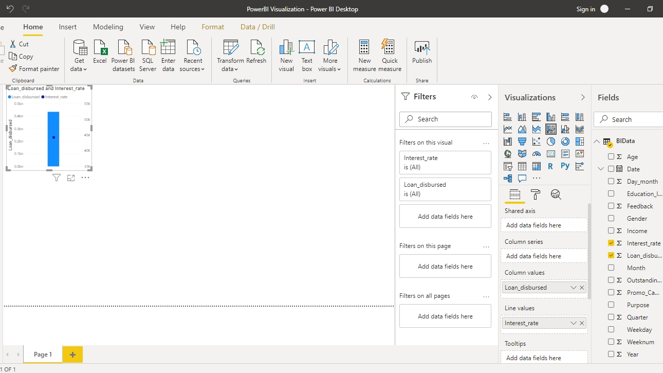663x373 pixels.
Task: Open the Analytics magnifier pane
Action: (556, 194)
